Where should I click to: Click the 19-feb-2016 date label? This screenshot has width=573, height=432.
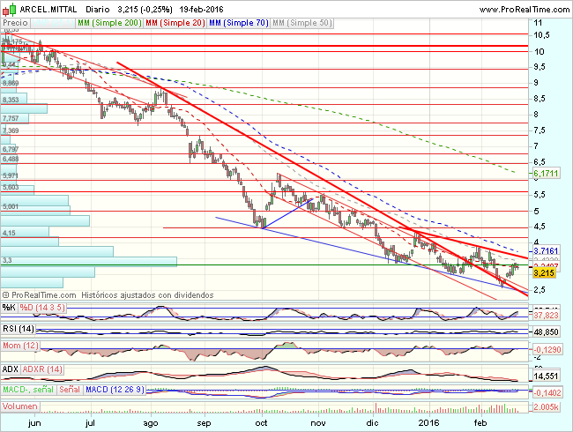coord(201,10)
